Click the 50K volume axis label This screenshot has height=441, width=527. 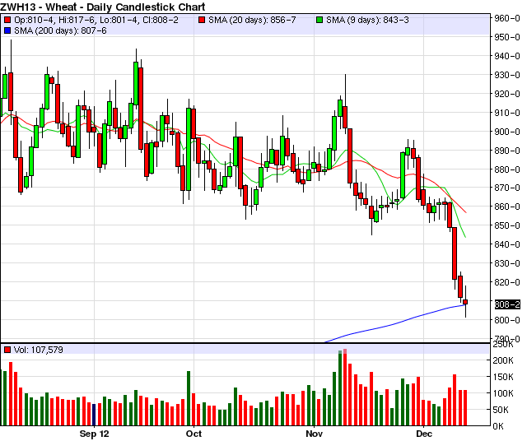pos(505,410)
